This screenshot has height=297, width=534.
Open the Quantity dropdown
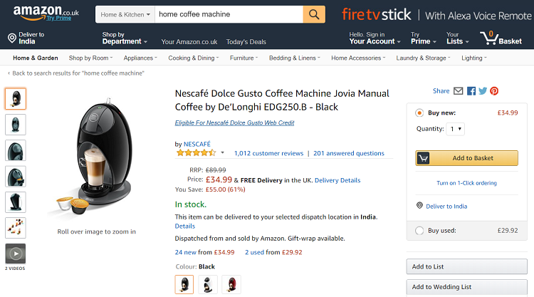pos(456,129)
